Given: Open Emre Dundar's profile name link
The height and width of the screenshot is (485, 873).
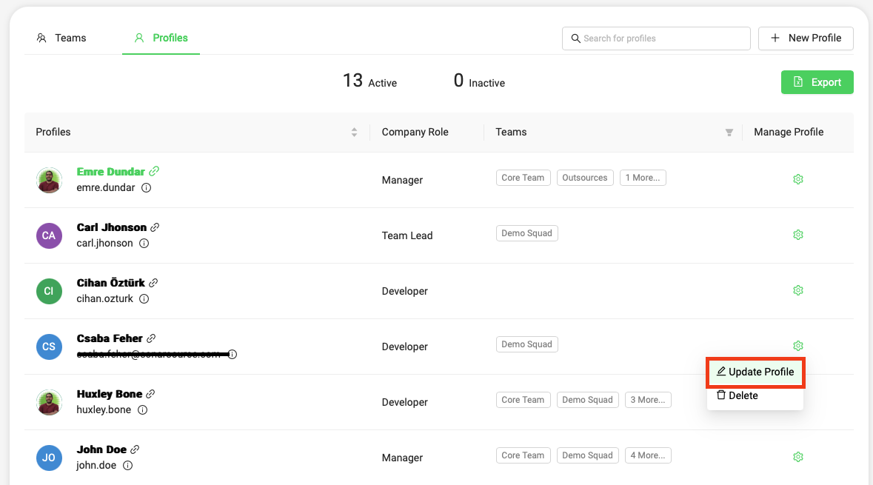Looking at the screenshot, I should point(110,172).
